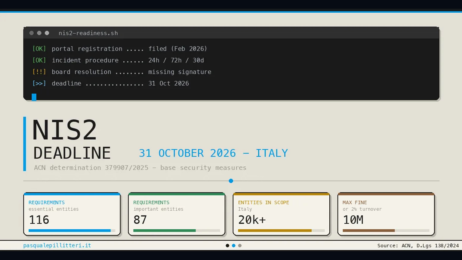Click the 87 value for important entities
462x260 pixels.
tap(140, 220)
